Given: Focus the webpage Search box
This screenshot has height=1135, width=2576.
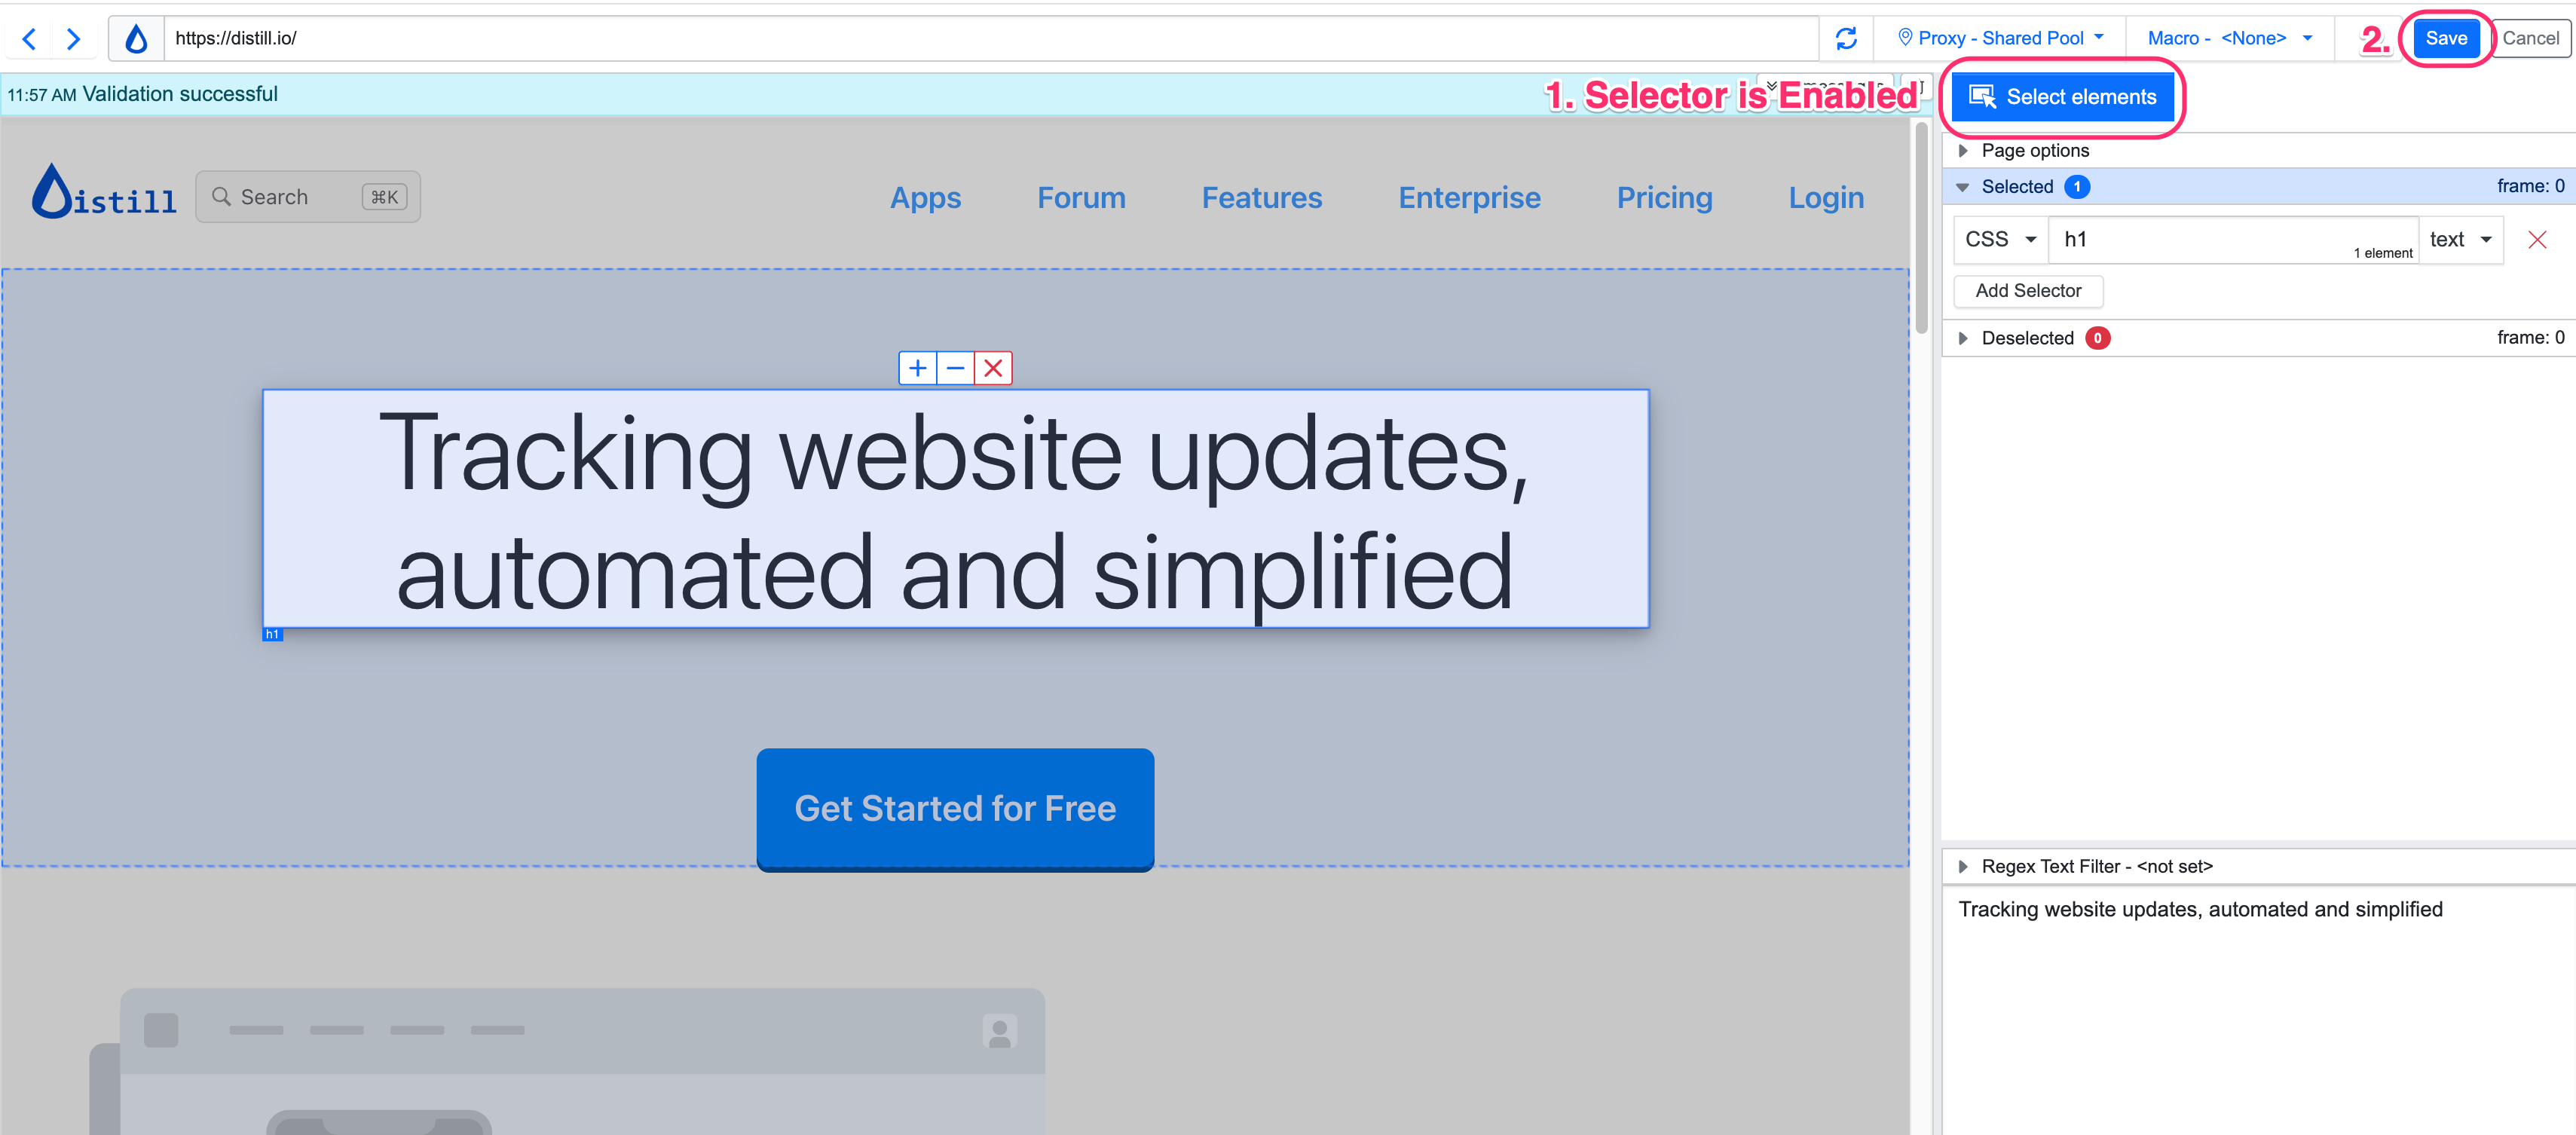Looking at the screenshot, I should (308, 197).
